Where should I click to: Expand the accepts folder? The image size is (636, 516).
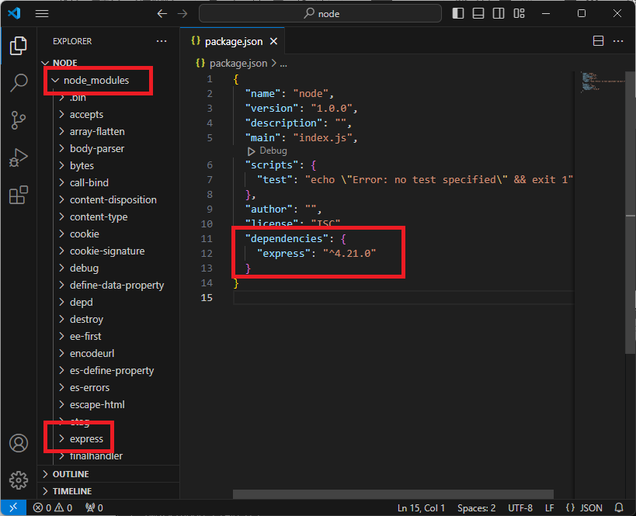click(x=86, y=115)
